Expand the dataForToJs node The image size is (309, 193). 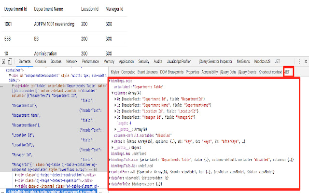(110, 184)
